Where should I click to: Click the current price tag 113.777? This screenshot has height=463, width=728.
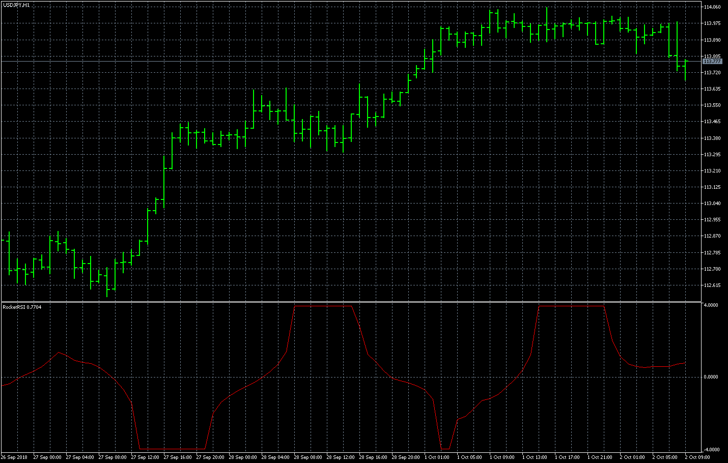[x=712, y=61]
